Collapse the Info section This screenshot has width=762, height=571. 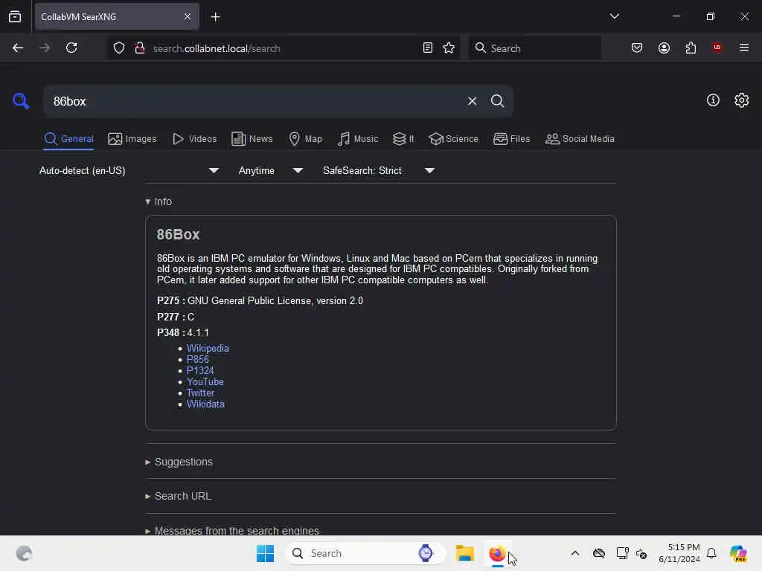(x=159, y=201)
